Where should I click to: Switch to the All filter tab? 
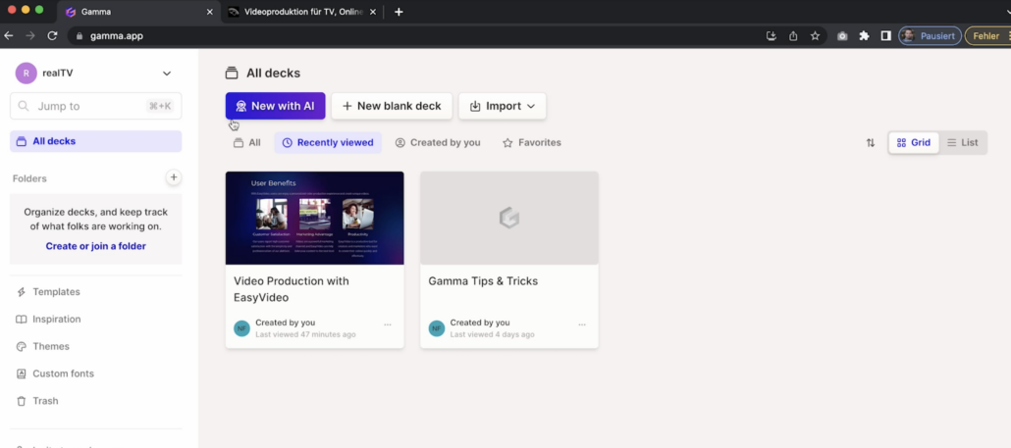pyautogui.click(x=247, y=142)
